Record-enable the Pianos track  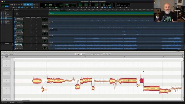[16, 46]
